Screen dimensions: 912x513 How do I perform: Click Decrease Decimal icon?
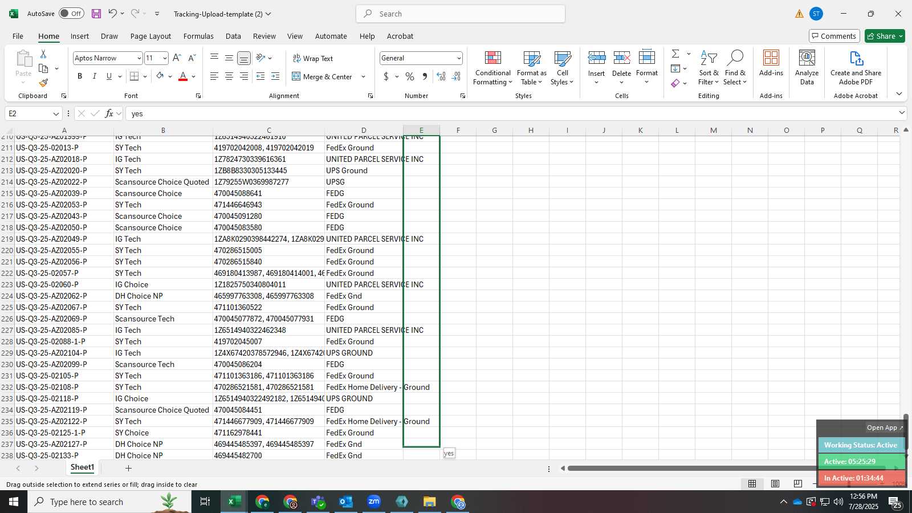pyautogui.click(x=456, y=76)
